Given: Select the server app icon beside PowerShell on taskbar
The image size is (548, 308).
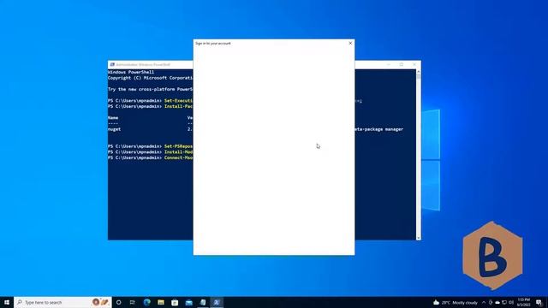Looking at the screenshot, I should coord(203,302).
